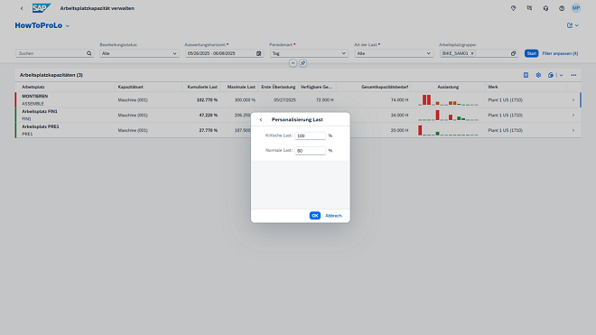The image size is (596, 335).
Task: Go back in Personalisierung Last dialog
Action: pos(261,120)
